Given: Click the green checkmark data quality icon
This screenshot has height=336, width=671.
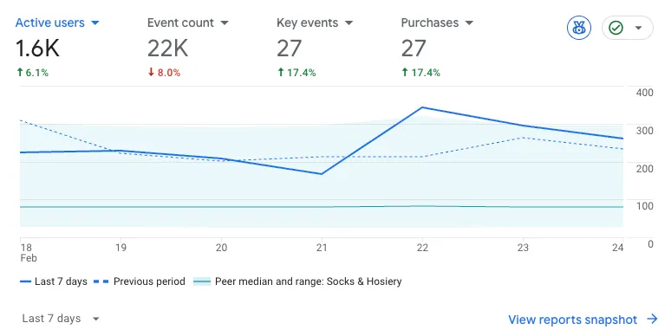Looking at the screenshot, I should point(616,29).
